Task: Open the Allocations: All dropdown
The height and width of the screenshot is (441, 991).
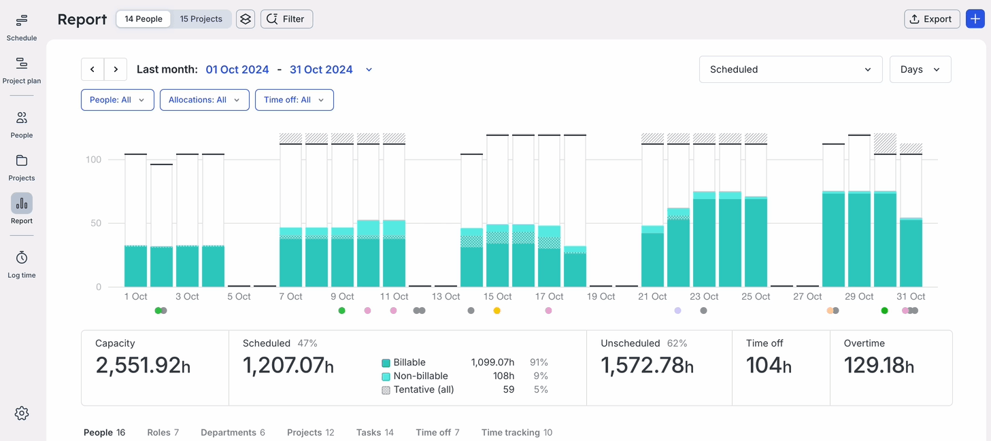Action: (x=204, y=100)
